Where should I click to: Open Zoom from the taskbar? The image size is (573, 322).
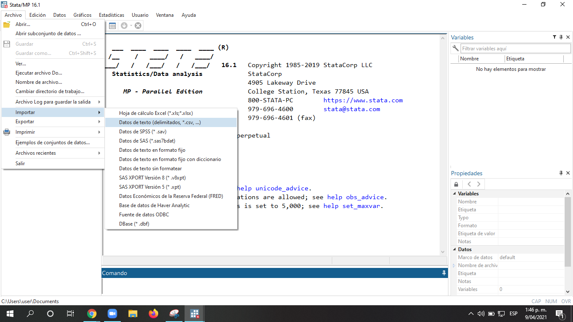pos(112,314)
